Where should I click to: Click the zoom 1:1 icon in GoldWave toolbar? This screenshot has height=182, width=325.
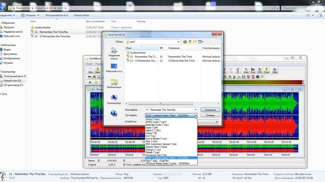pos(238,70)
